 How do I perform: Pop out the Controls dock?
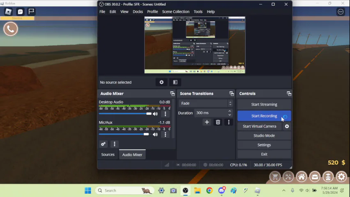[x=289, y=94]
